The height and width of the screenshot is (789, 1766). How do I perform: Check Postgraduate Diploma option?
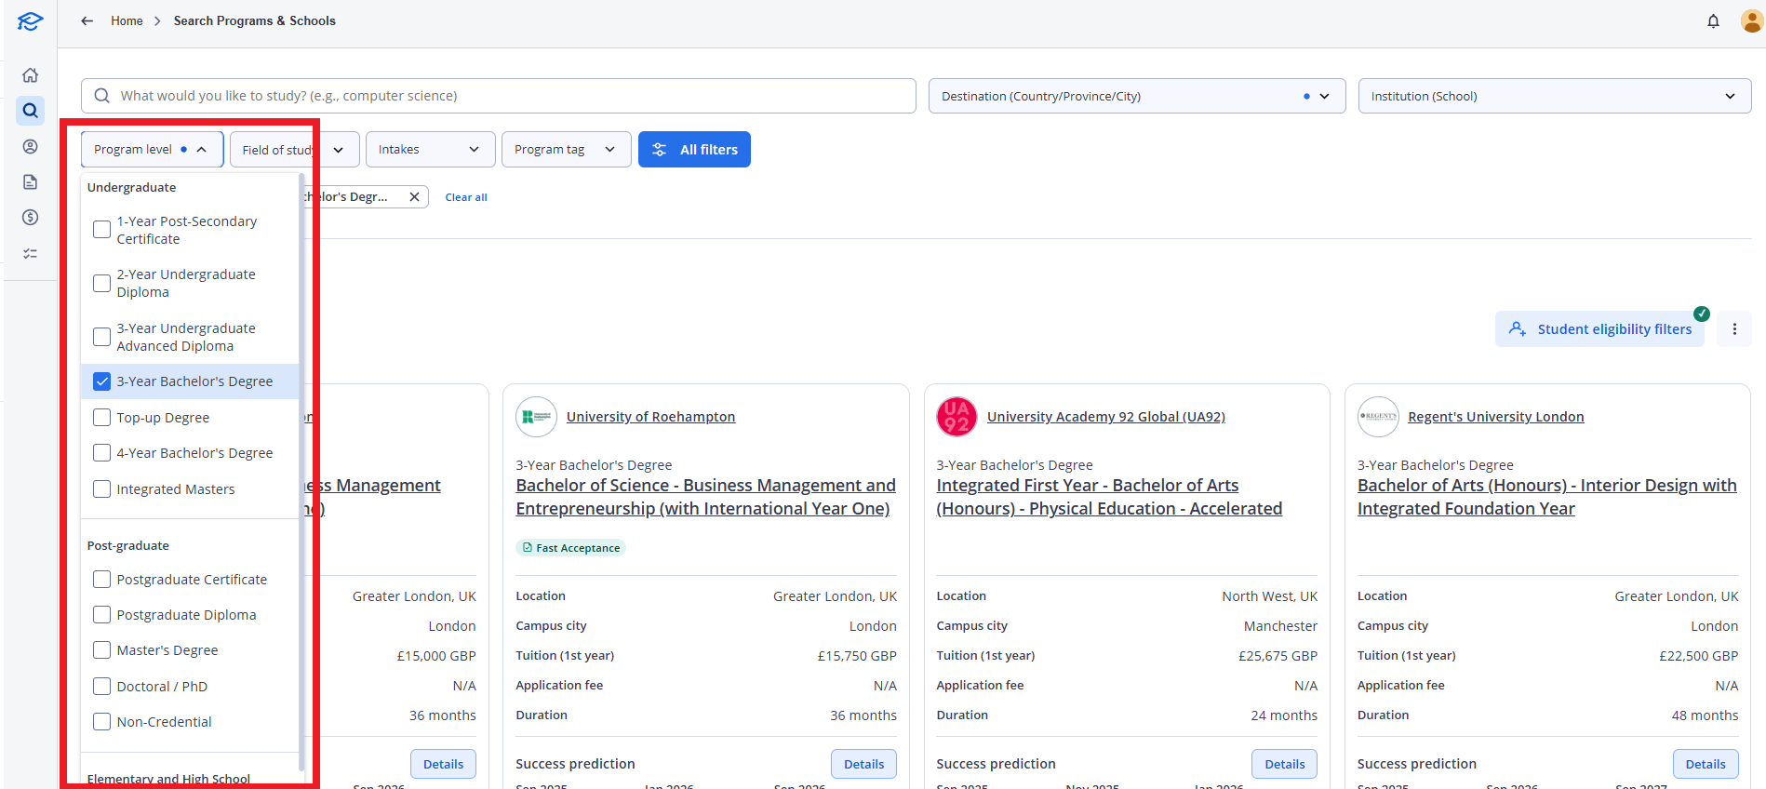(x=102, y=615)
